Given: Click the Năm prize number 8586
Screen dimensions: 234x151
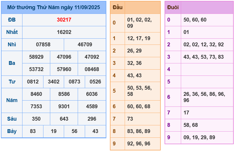Looking at the screenshot, I should click(64, 94).
